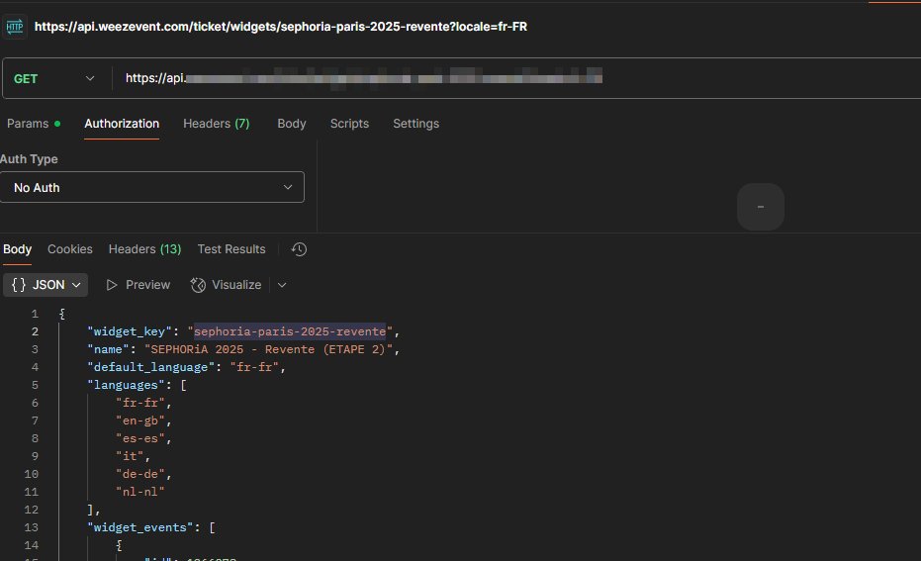Expand the No Auth type dropdown
The width and height of the screenshot is (921, 561).
[x=151, y=187]
